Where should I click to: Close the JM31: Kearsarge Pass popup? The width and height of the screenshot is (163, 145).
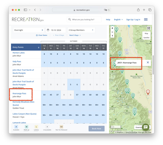coord(148,62)
